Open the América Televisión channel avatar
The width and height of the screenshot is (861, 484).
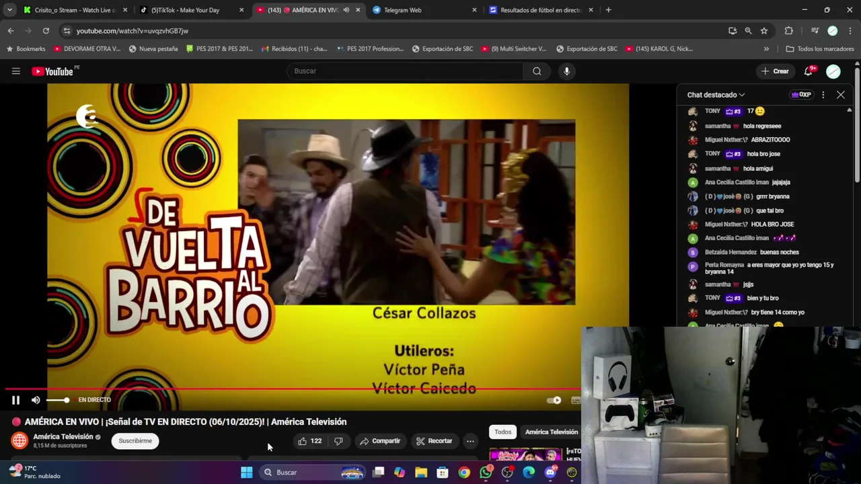pos(20,440)
